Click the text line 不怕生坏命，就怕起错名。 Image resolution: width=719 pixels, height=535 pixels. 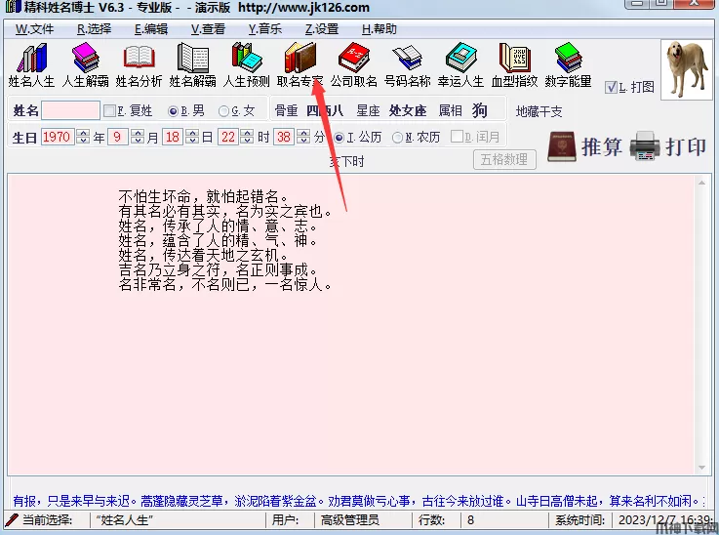204,197
